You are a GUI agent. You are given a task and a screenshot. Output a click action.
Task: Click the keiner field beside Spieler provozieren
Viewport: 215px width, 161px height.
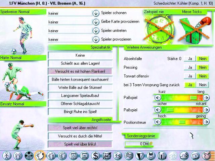70,40
